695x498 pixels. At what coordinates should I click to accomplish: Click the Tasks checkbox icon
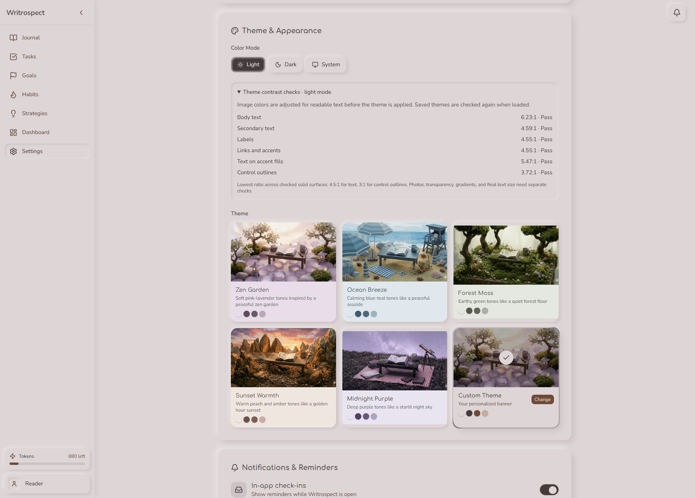click(13, 56)
